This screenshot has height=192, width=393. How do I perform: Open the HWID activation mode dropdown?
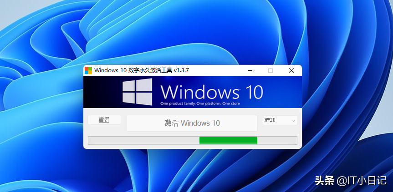coord(280,120)
